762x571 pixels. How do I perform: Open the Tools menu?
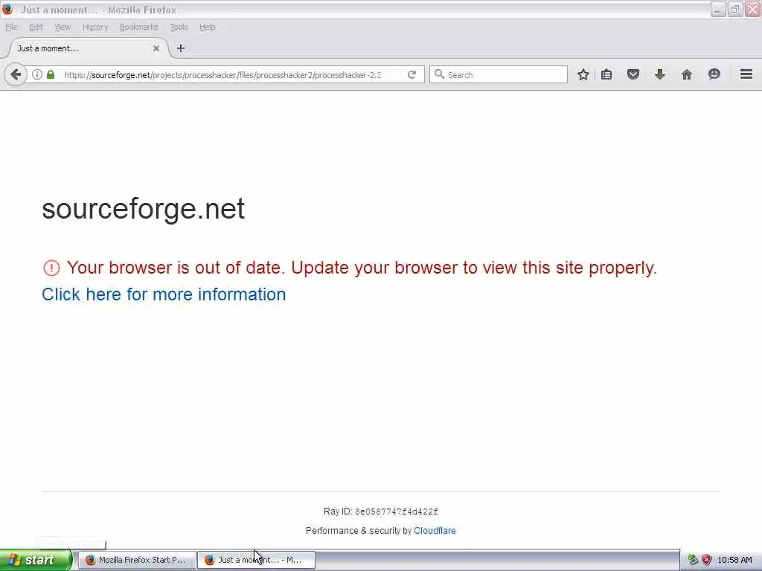click(179, 28)
